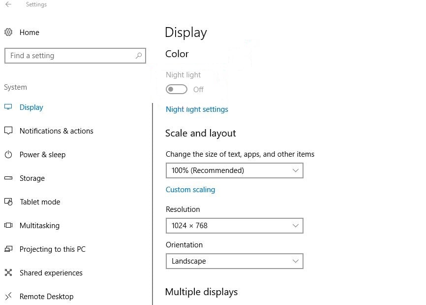Click the Storage drive icon

tap(8, 178)
